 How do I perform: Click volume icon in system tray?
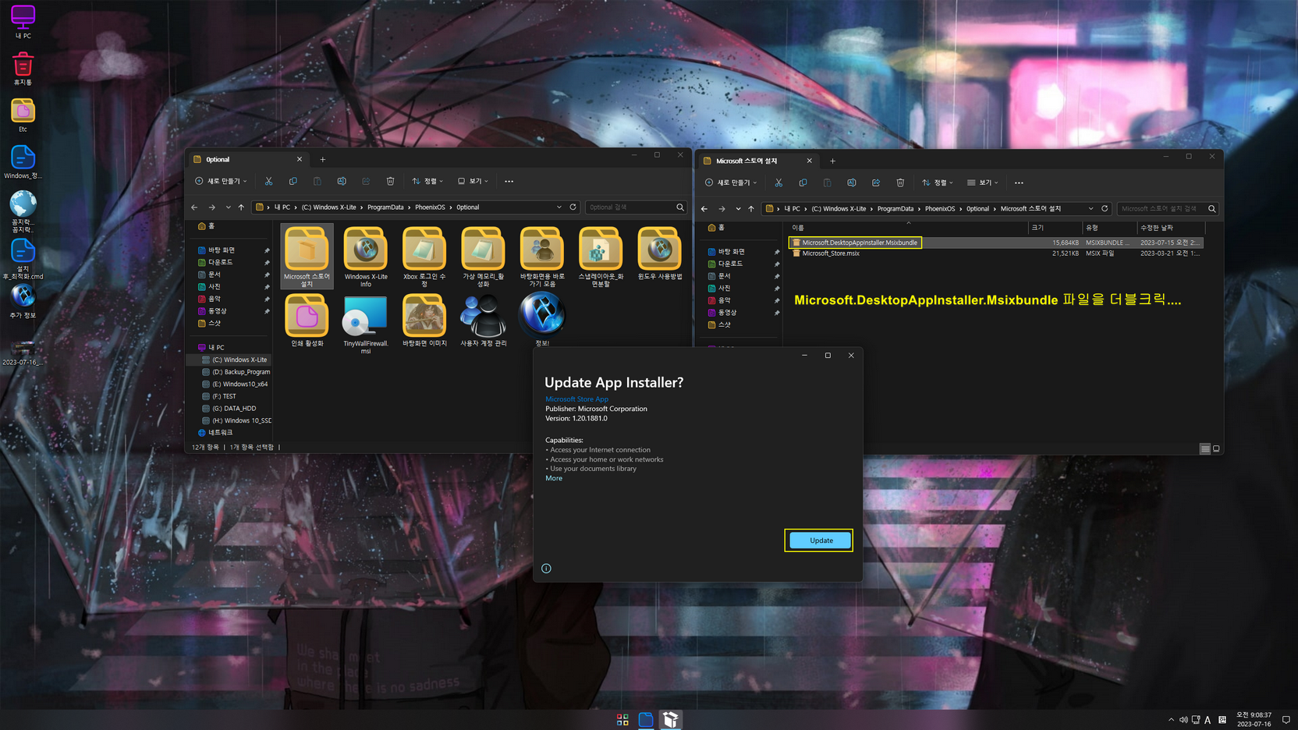pos(1183,720)
